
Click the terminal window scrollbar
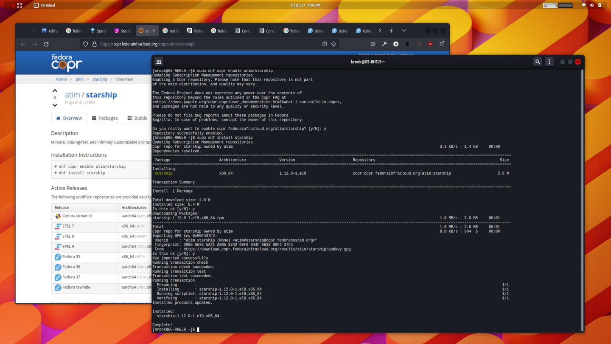pyautogui.click(x=582, y=200)
